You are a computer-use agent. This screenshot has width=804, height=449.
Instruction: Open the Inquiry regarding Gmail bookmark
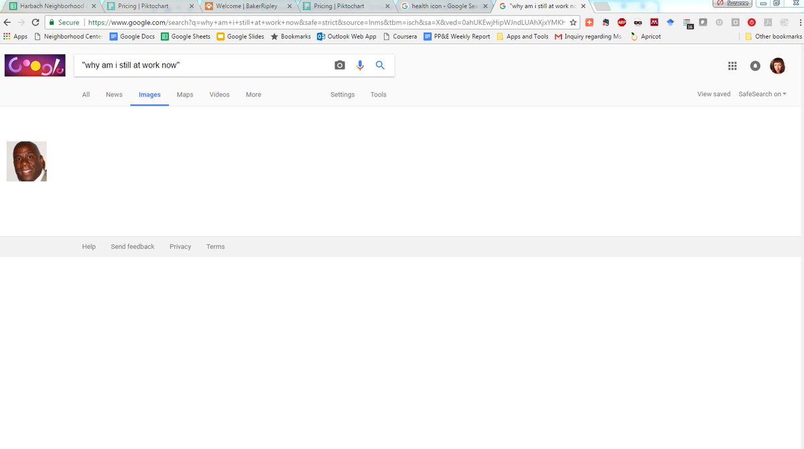(588, 36)
